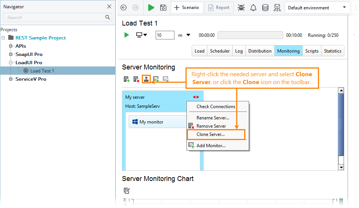Screen dimensions: 359x208
Task: Click the edit chart icon under Server Monitoring Chart
Action: [x=127, y=191]
